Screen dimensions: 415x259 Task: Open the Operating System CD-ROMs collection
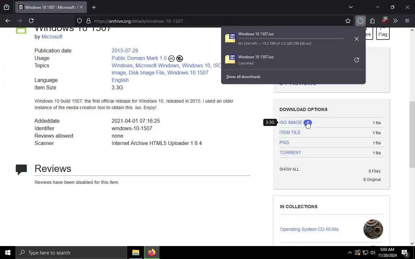[x=309, y=229]
